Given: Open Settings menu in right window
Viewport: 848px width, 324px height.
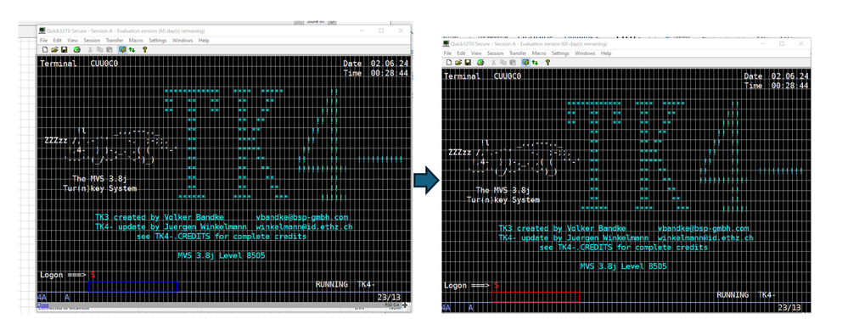Looking at the screenshot, I should click(x=560, y=53).
